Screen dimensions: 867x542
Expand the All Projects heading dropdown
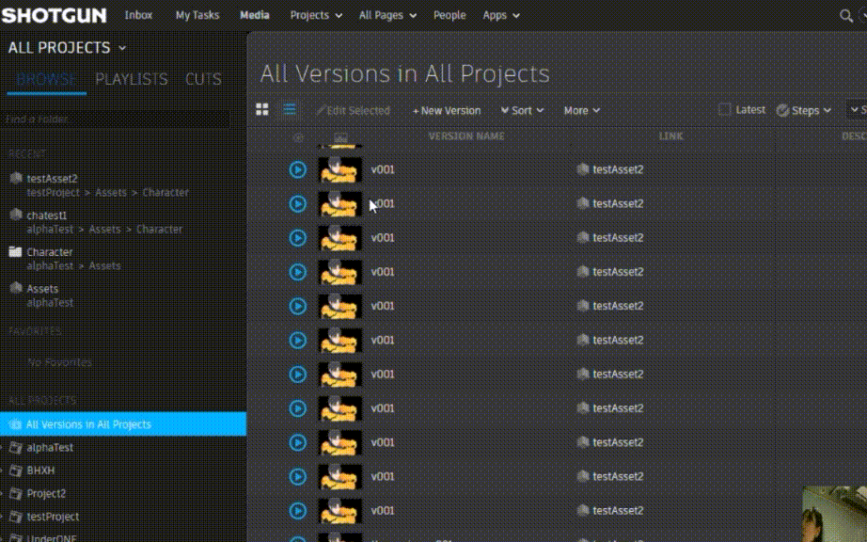point(122,48)
